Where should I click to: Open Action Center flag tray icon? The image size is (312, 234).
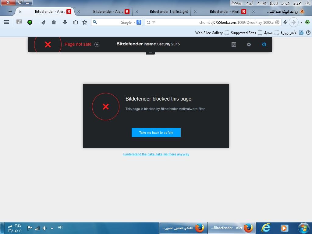pos(30,228)
